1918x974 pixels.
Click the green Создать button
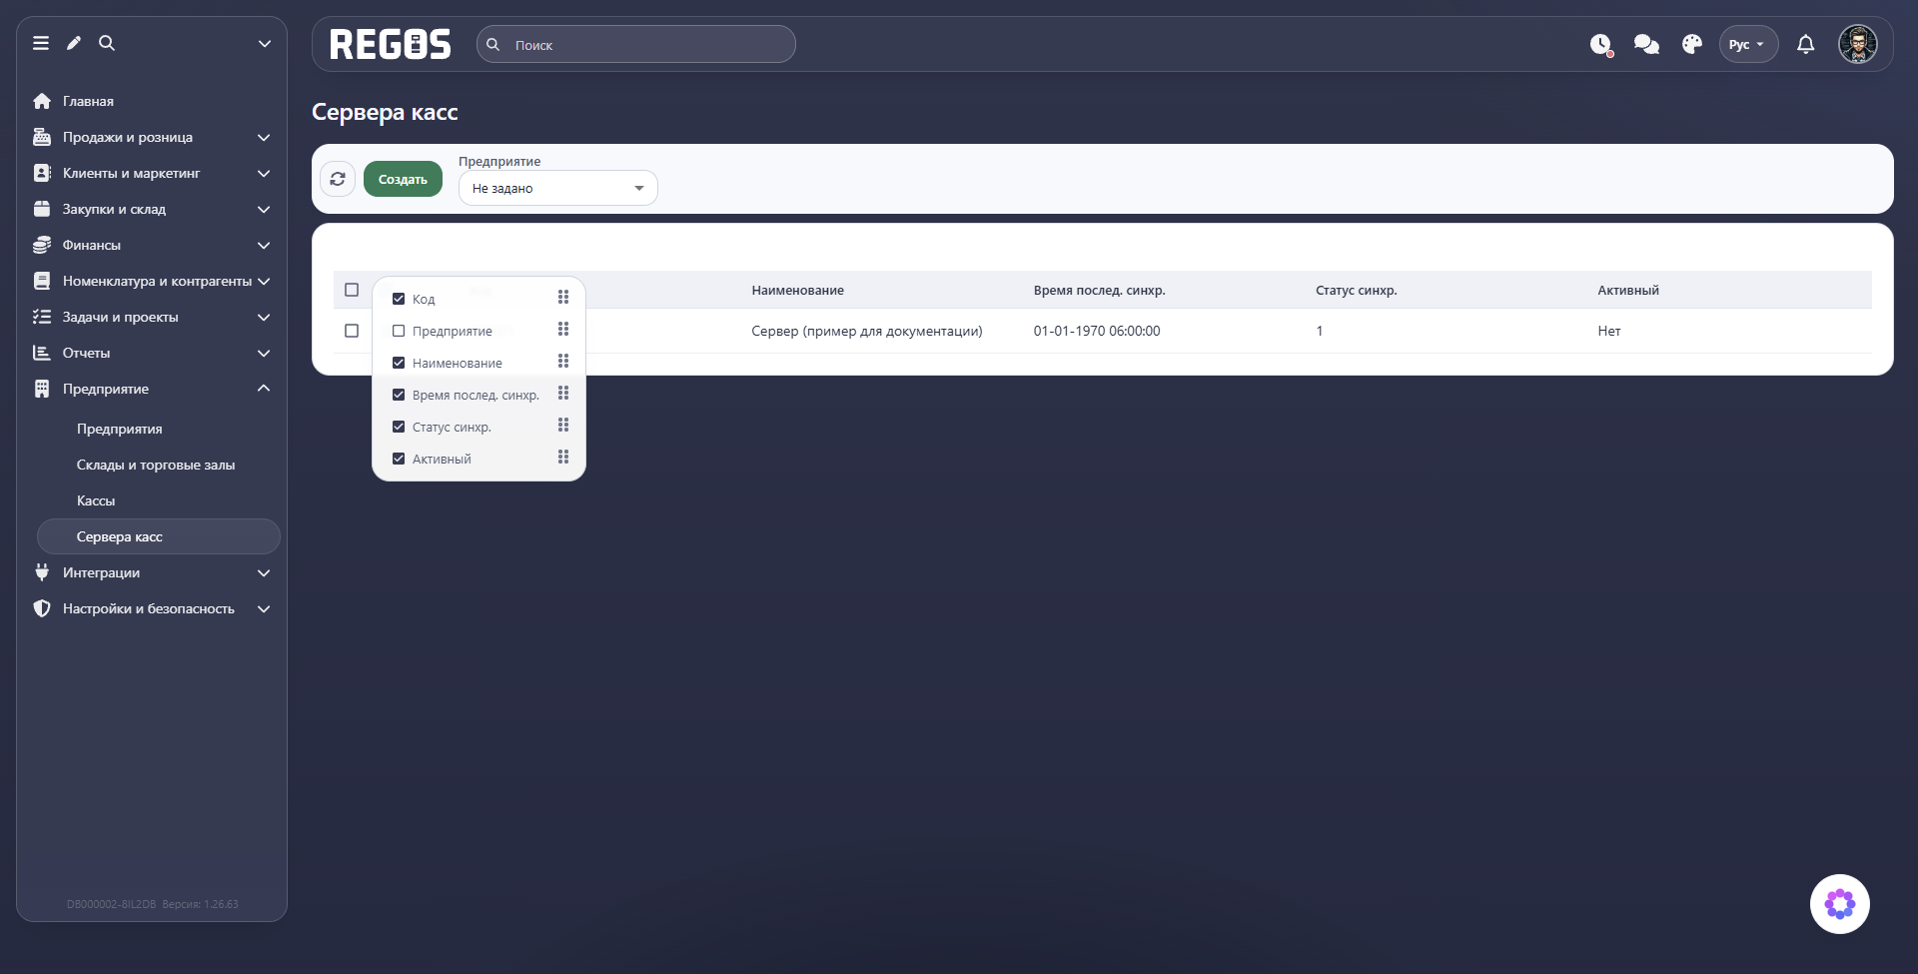coord(403,179)
